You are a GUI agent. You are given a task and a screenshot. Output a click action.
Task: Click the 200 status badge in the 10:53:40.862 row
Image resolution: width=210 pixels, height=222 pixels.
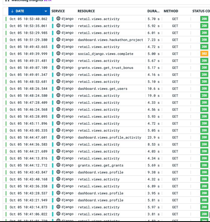click(204, 19)
